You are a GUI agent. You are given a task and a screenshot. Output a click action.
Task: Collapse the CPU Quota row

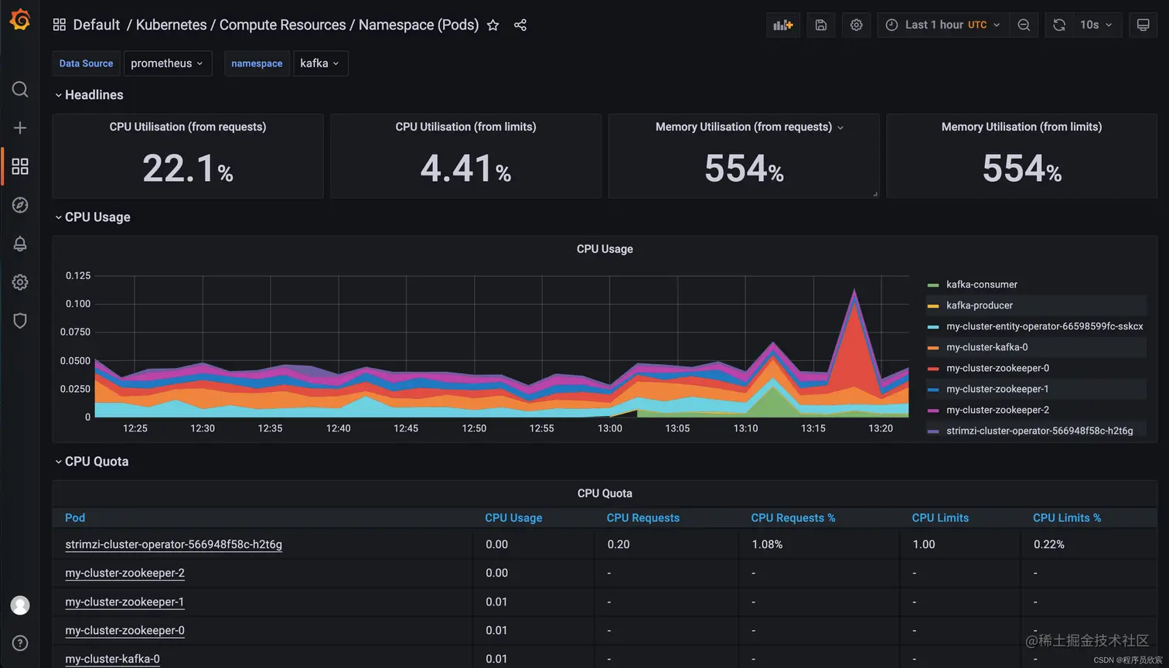[91, 462]
